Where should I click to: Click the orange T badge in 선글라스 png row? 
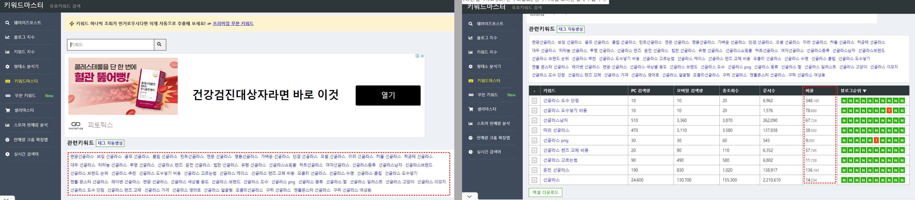tap(876, 140)
